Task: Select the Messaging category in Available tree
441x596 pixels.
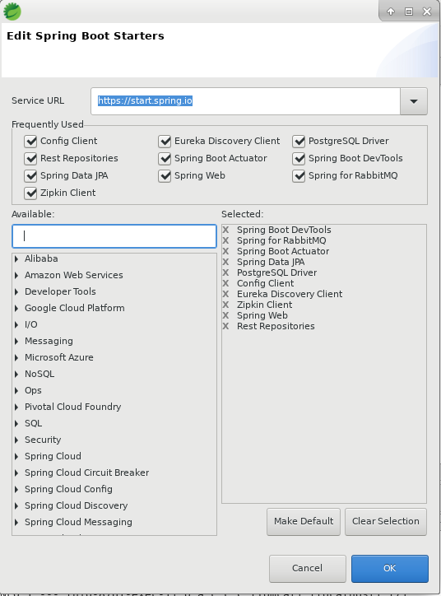Action: (49, 341)
